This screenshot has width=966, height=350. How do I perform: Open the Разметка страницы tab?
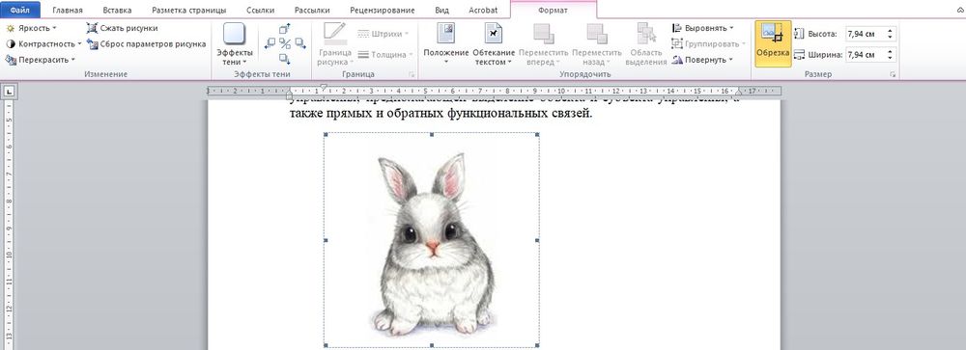[x=189, y=11]
